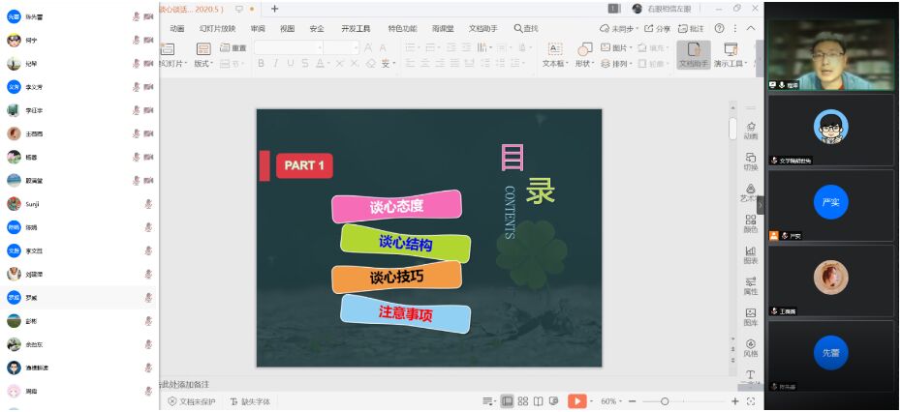Open the 幻灯片放映 slideshow tab
Screen dimensions: 902x412
tap(217, 29)
